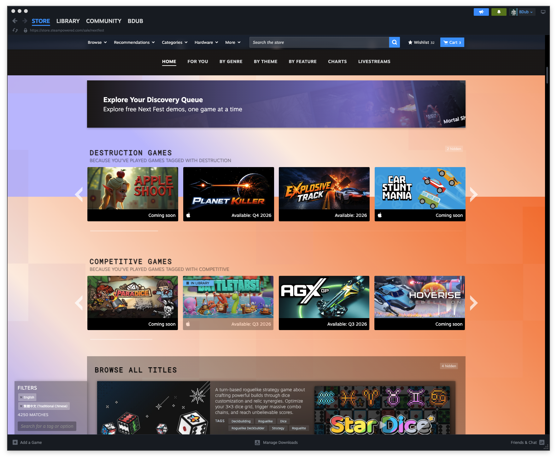
Task: Open the Apple Shoot game card
Action: pyautogui.click(x=133, y=194)
